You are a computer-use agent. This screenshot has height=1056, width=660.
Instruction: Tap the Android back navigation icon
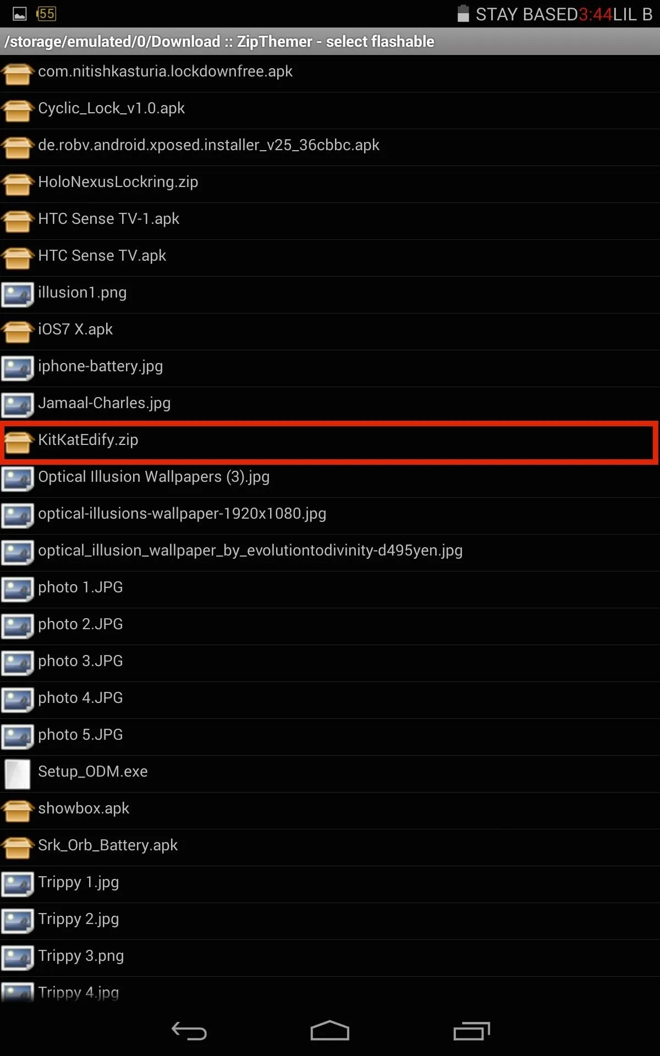coord(189,1031)
